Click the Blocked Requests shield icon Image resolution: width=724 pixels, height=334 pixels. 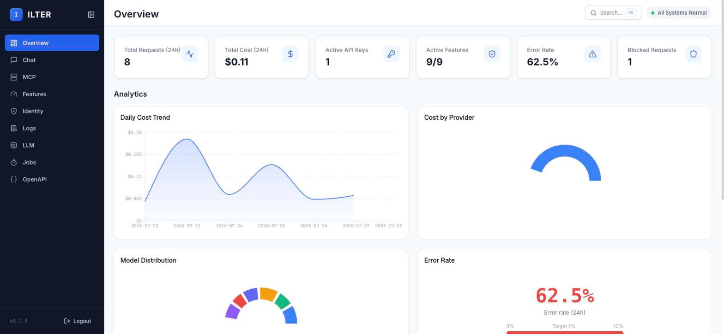[x=693, y=54]
